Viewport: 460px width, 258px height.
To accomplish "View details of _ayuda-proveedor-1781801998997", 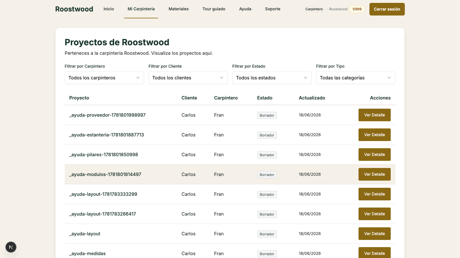I will [374, 115].
